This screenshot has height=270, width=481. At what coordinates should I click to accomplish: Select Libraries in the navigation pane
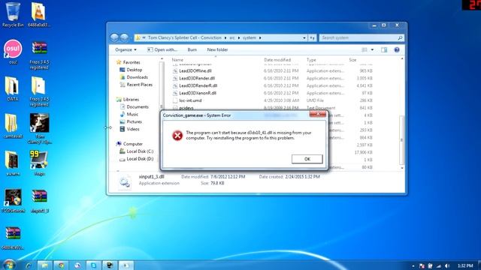tap(127, 100)
